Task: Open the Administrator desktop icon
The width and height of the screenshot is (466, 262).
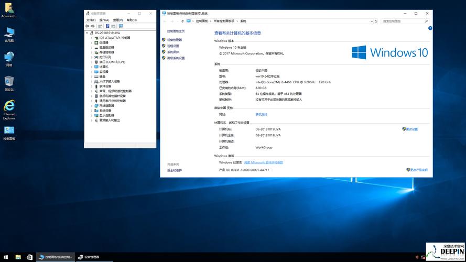Action: pyautogui.click(x=9, y=10)
